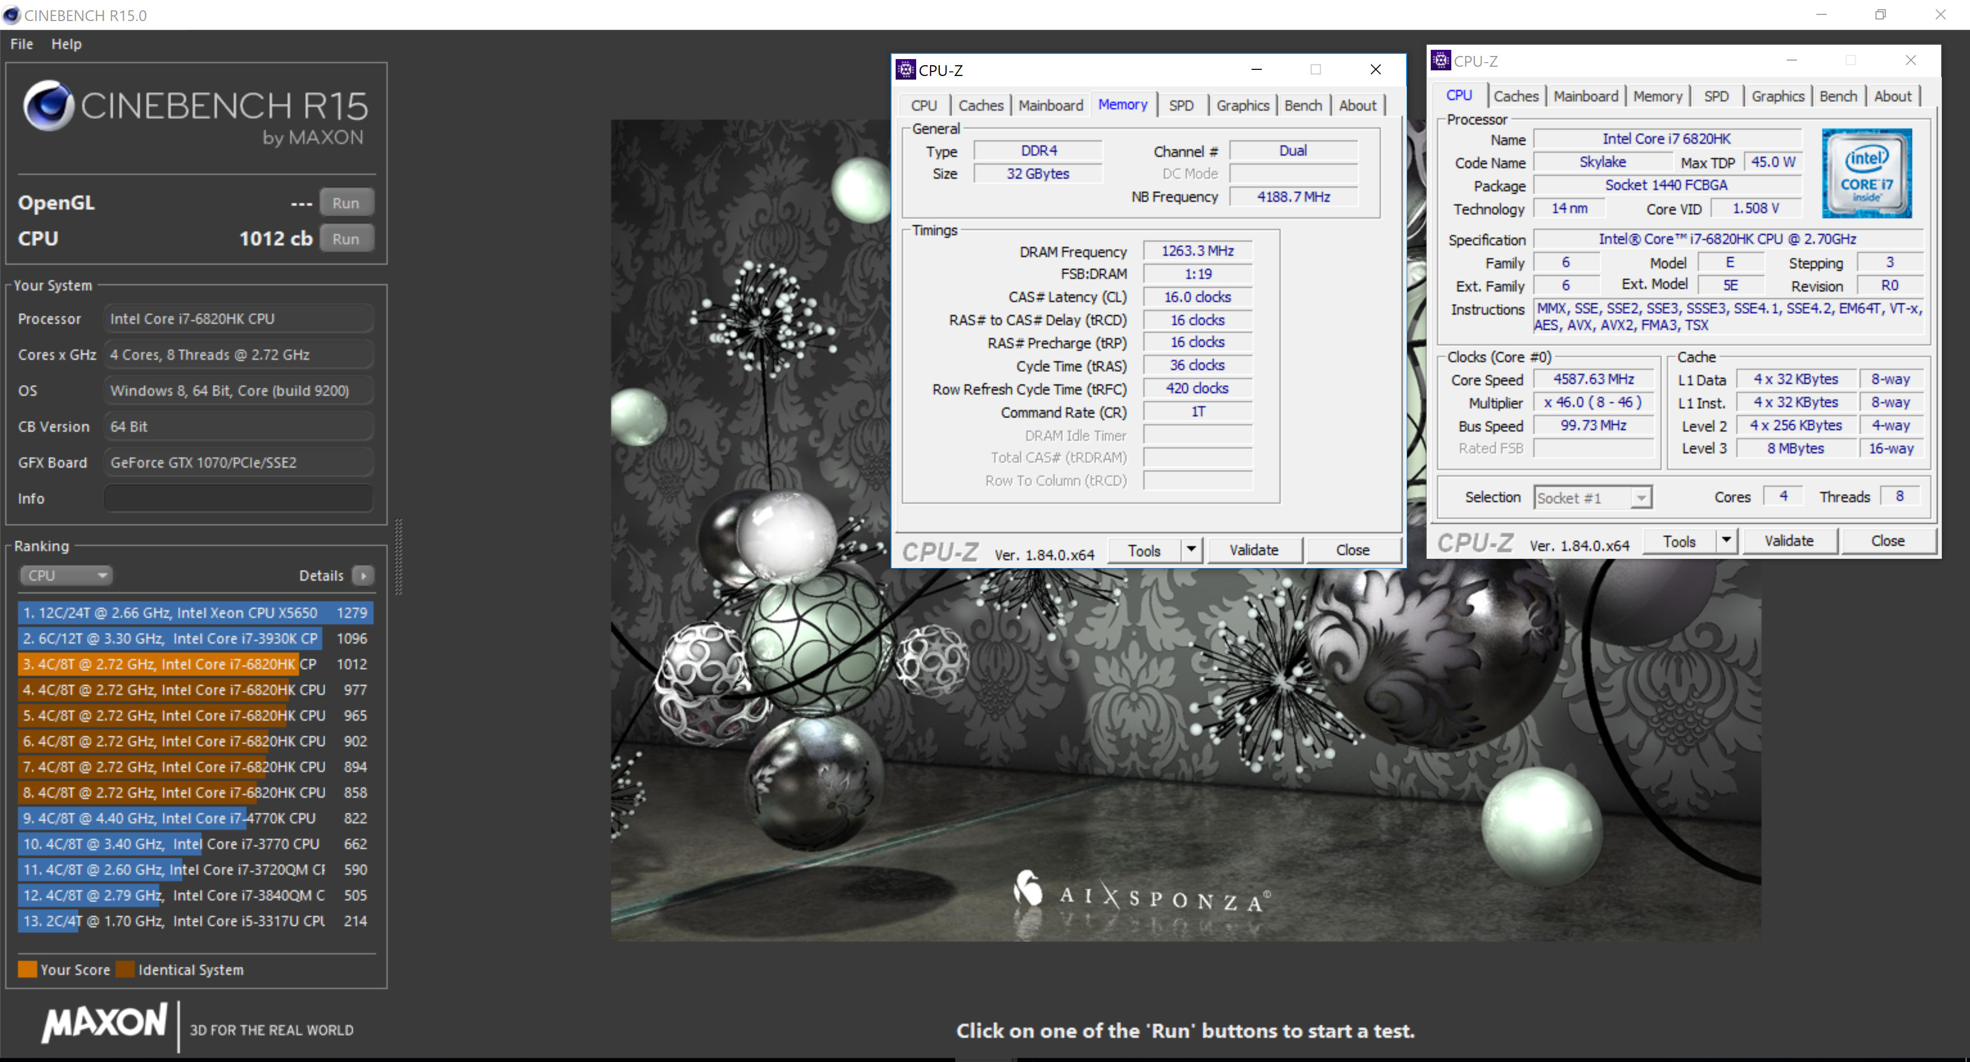Switch to About tab in right CPU-Z window
Screen dimensions: 1970x1062
coord(1892,97)
